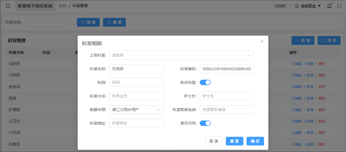Toggle the 临床科室 switch
Screen dimensions: 346x152
[205, 83]
